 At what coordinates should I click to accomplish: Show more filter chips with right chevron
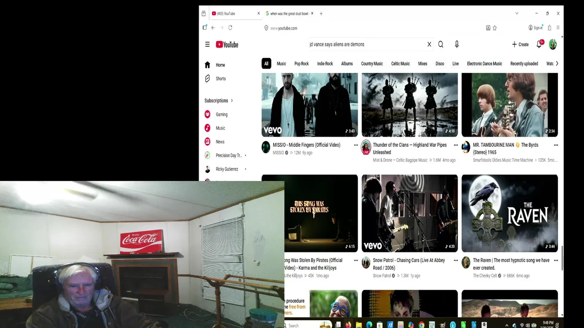tap(557, 64)
